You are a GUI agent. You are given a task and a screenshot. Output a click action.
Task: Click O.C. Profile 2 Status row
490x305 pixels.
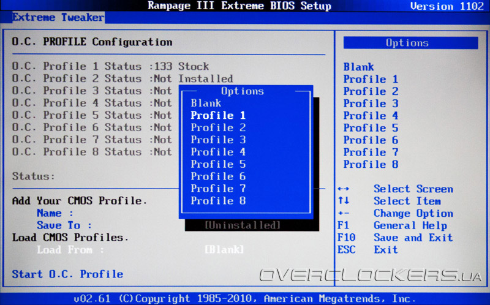123,78
